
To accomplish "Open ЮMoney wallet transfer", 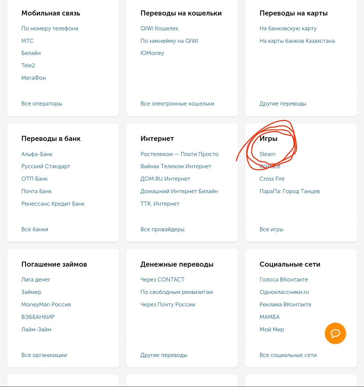I will [152, 53].
